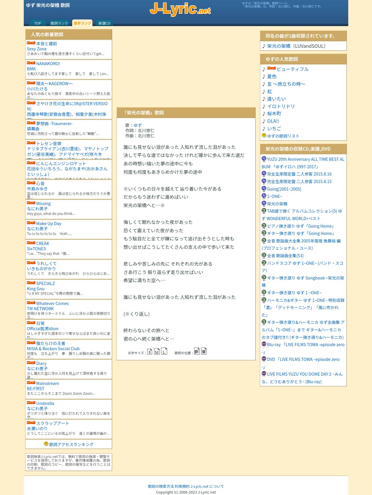Open the 中島みゆき artist link
Screen dimensions: 372x495
point(37,189)
